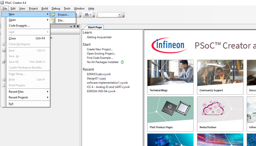Open recent Design01.cyprj project
The image size is (256, 146).
click(x=96, y=78)
